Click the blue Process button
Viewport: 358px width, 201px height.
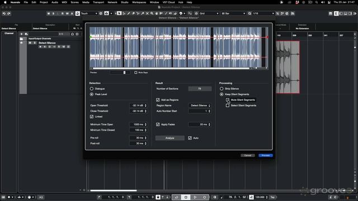[x=266, y=155]
